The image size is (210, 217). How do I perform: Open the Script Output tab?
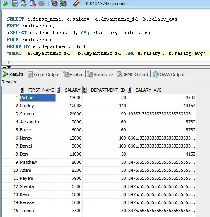coord(44,75)
